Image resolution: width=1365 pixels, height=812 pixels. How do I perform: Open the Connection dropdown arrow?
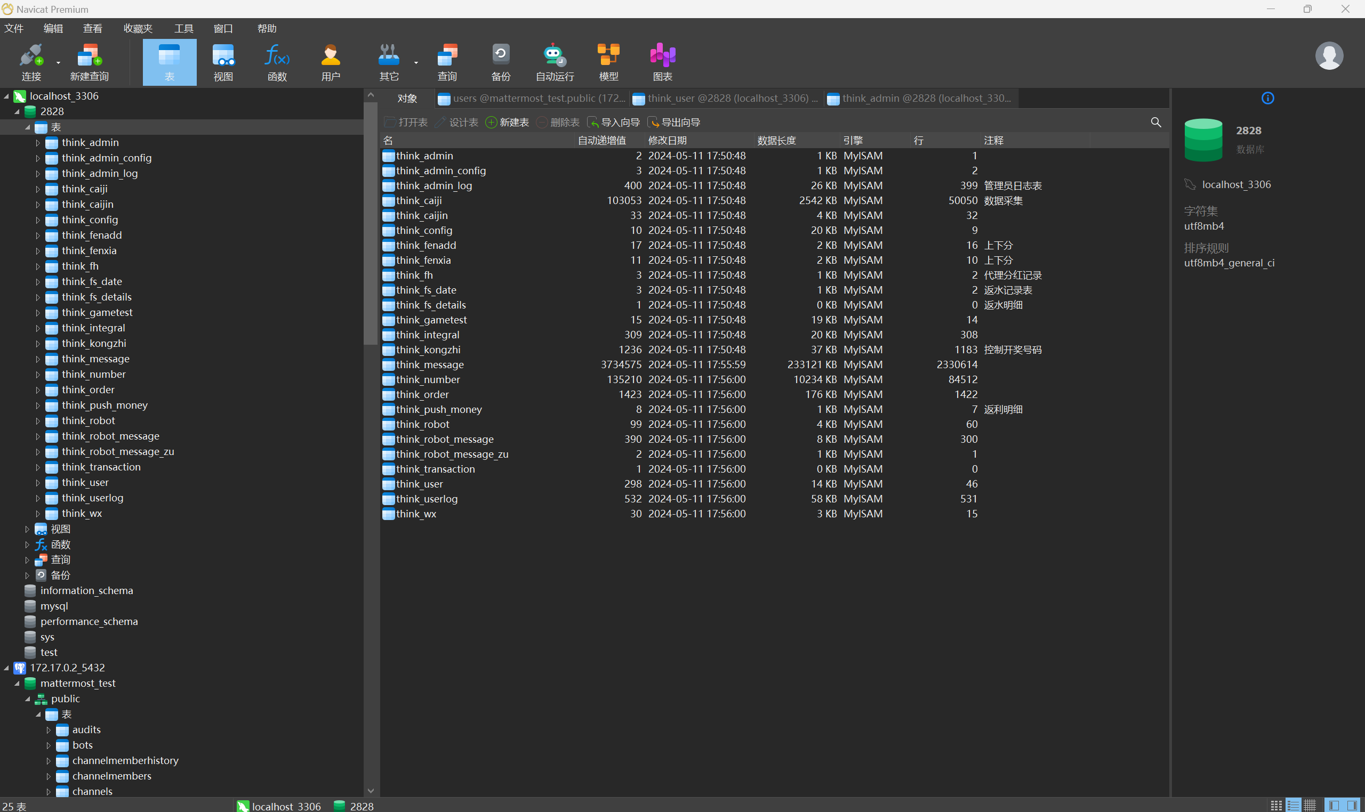(58, 63)
